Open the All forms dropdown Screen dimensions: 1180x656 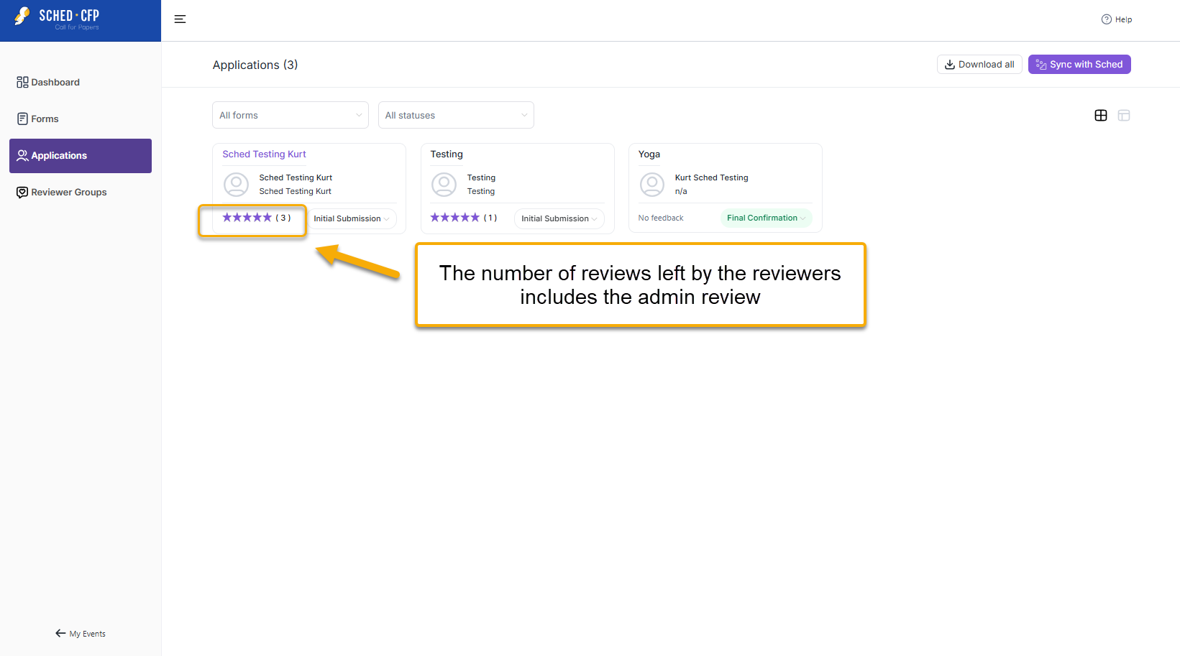(x=291, y=115)
